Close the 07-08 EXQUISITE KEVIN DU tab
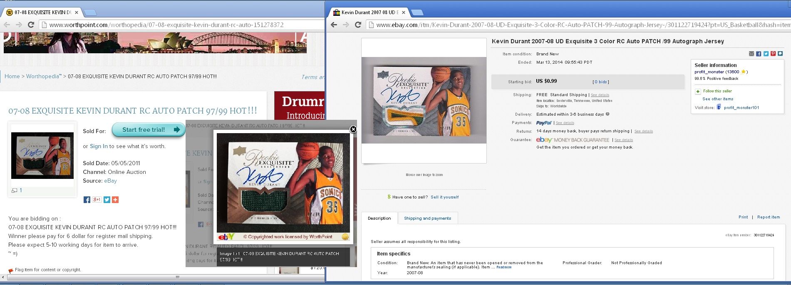 [77, 12]
